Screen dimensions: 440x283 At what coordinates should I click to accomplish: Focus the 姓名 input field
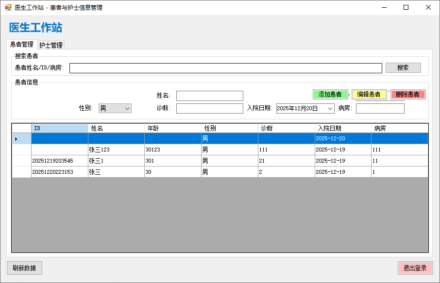(x=210, y=96)
